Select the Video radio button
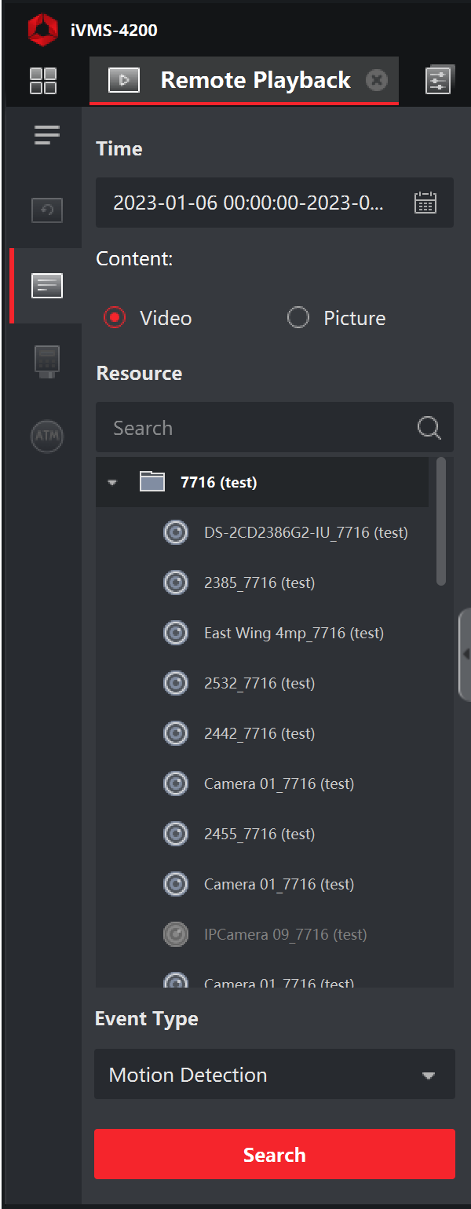Viewport: 471px width, 1209px height. point(115,318)
